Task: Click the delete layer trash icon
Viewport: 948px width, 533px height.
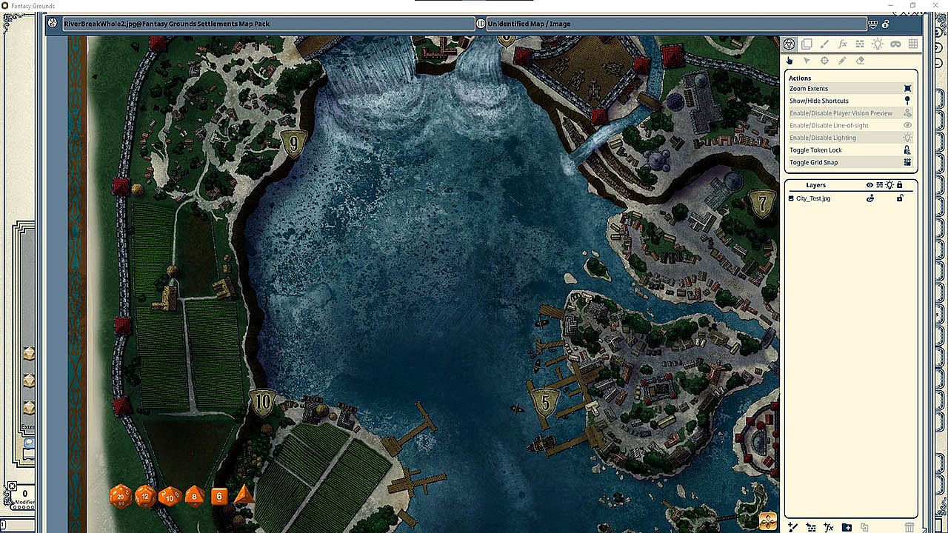Action: [x=909, y=527]
